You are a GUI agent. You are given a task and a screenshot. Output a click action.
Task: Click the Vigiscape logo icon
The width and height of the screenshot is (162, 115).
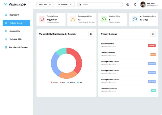6,4
